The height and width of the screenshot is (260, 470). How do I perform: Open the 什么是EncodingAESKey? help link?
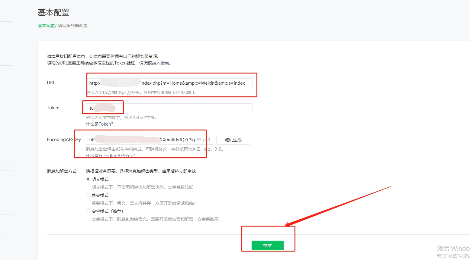[110, 155]
